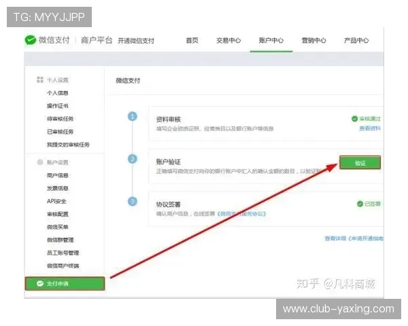Open 商户信息 in sidebar
Screen dimensions: 408x326
(58, 175)
